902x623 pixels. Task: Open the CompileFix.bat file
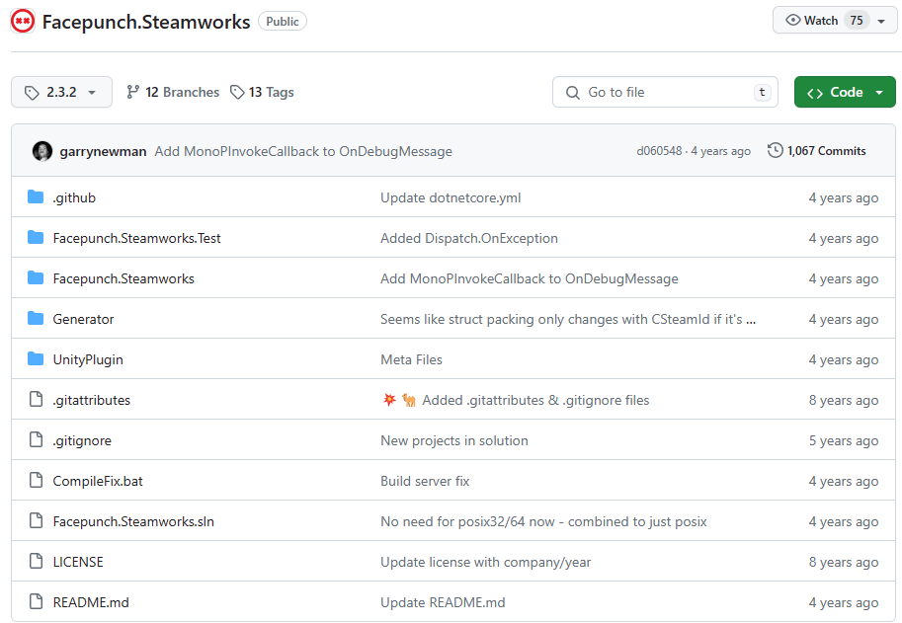click(x=98, y=481)
